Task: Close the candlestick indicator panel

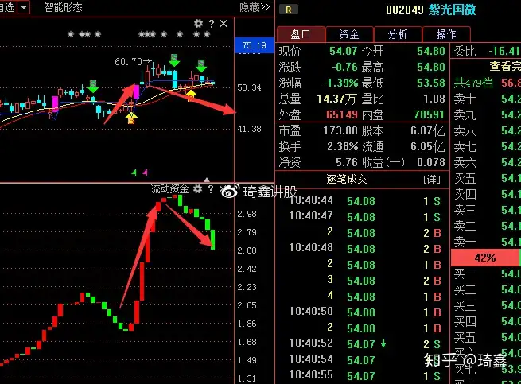Action: [224, 24]
